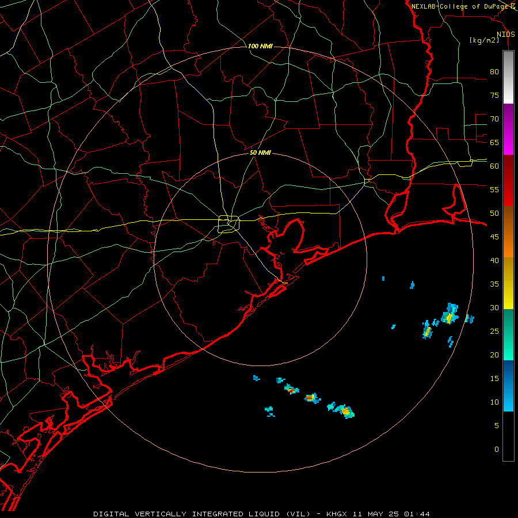Click the magenta 65 legend color band
The height and width of the screenshot is (518, 518).
tap(508, 143)
